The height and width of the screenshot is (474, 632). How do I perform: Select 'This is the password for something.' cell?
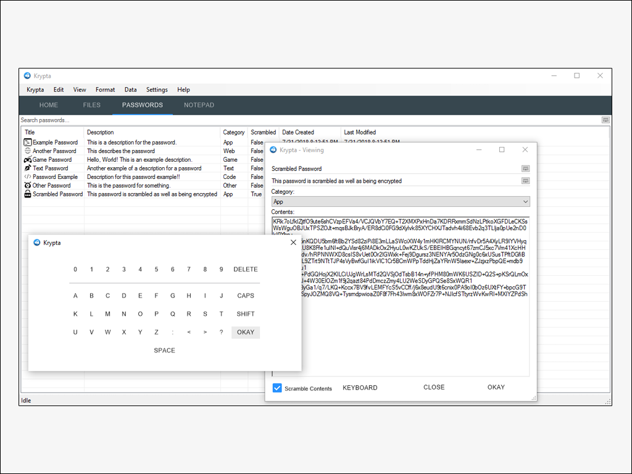128,185
